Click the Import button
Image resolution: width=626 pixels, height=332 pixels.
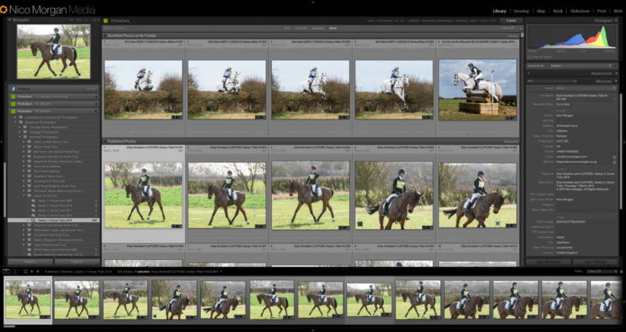(x=31, y=262)
